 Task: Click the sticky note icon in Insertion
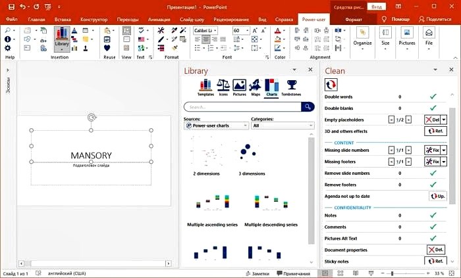pyautogui.click(x=86, y=39)
